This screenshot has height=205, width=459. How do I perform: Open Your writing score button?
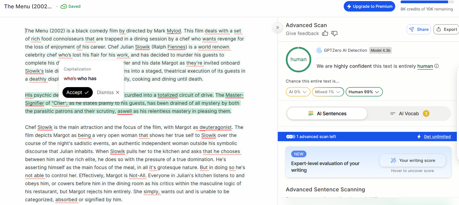point(412,161)
